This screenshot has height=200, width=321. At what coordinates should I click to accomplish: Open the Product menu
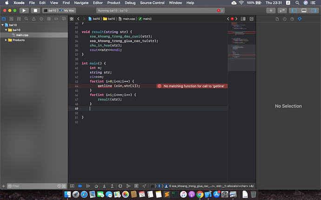(x=114, y=3)
